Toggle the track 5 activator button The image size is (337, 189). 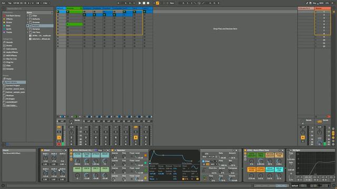pos(106,138)
